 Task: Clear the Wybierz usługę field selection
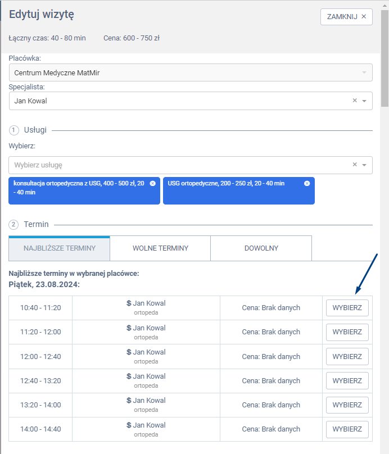click(355, 165)
